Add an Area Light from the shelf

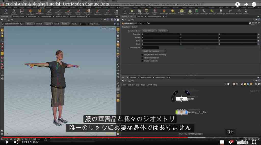pos(146,12)
